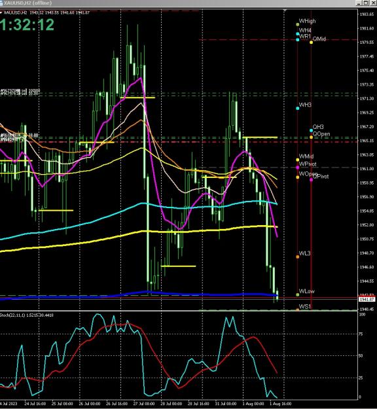Select the WH3 cyan level dot
The width and height of the screenshot is (377, 409).
click(298, 108)
